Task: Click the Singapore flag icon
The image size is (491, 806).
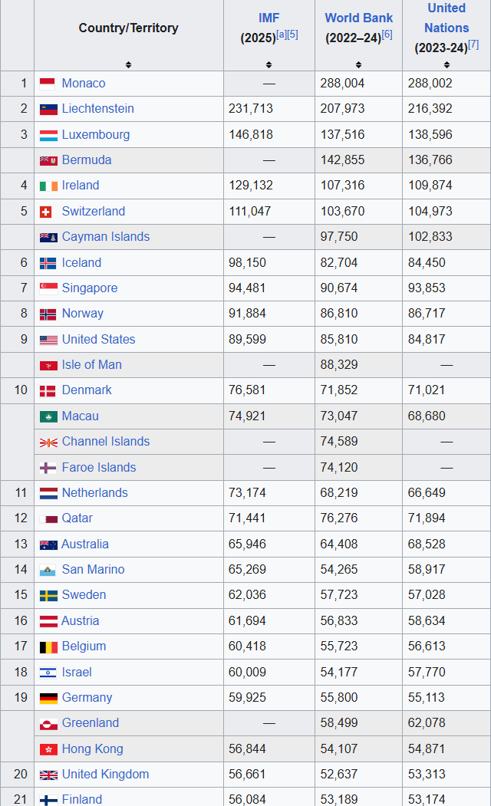Action: 48,288
